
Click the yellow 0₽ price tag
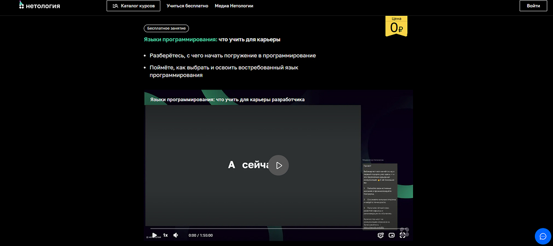point(396,26)
